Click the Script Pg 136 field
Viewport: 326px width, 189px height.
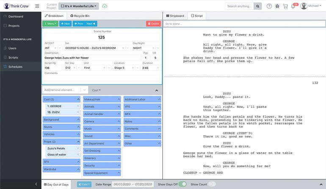pos(53,68)
